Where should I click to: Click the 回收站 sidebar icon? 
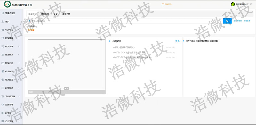(x=3, y=113)
